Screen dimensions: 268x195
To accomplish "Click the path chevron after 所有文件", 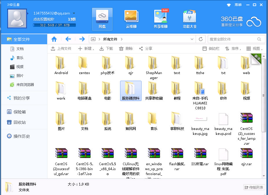I will coord(122,39).
